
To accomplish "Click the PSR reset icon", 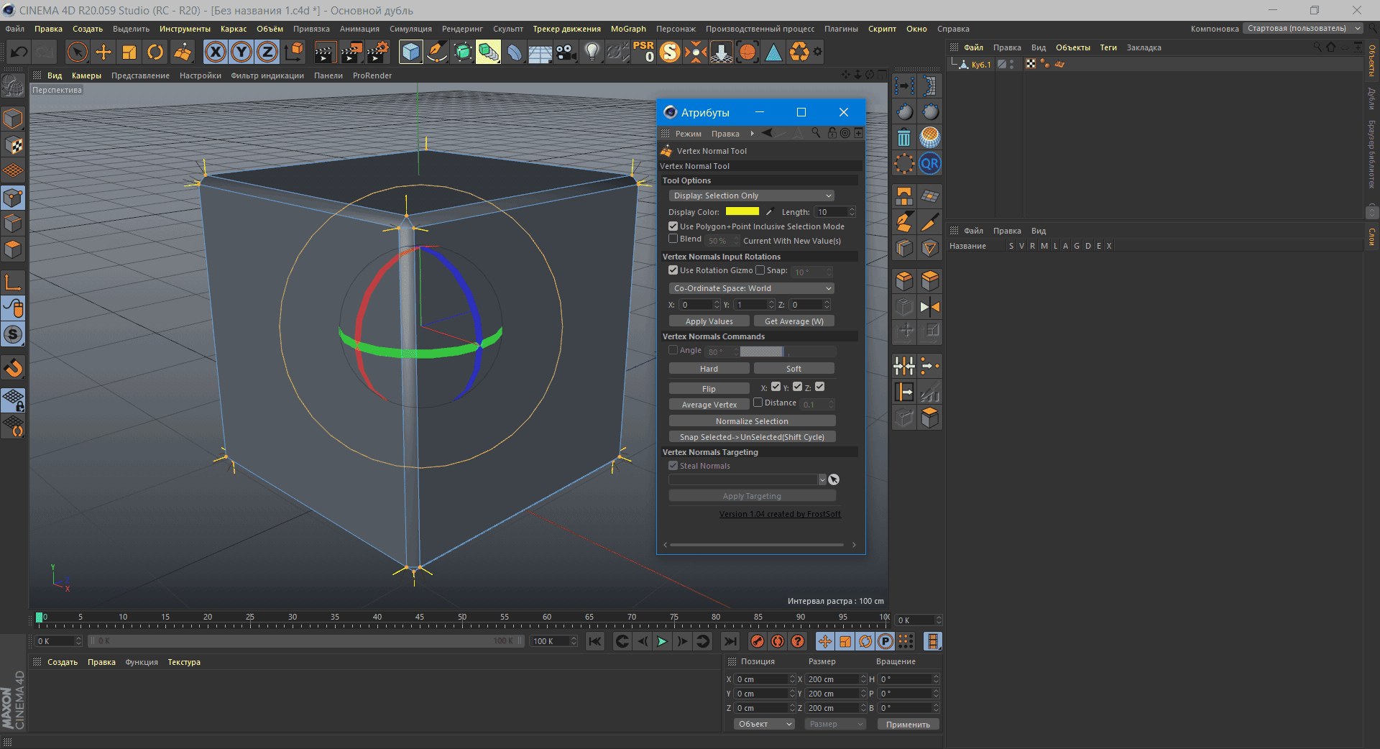I will click(x=643, y=52).
